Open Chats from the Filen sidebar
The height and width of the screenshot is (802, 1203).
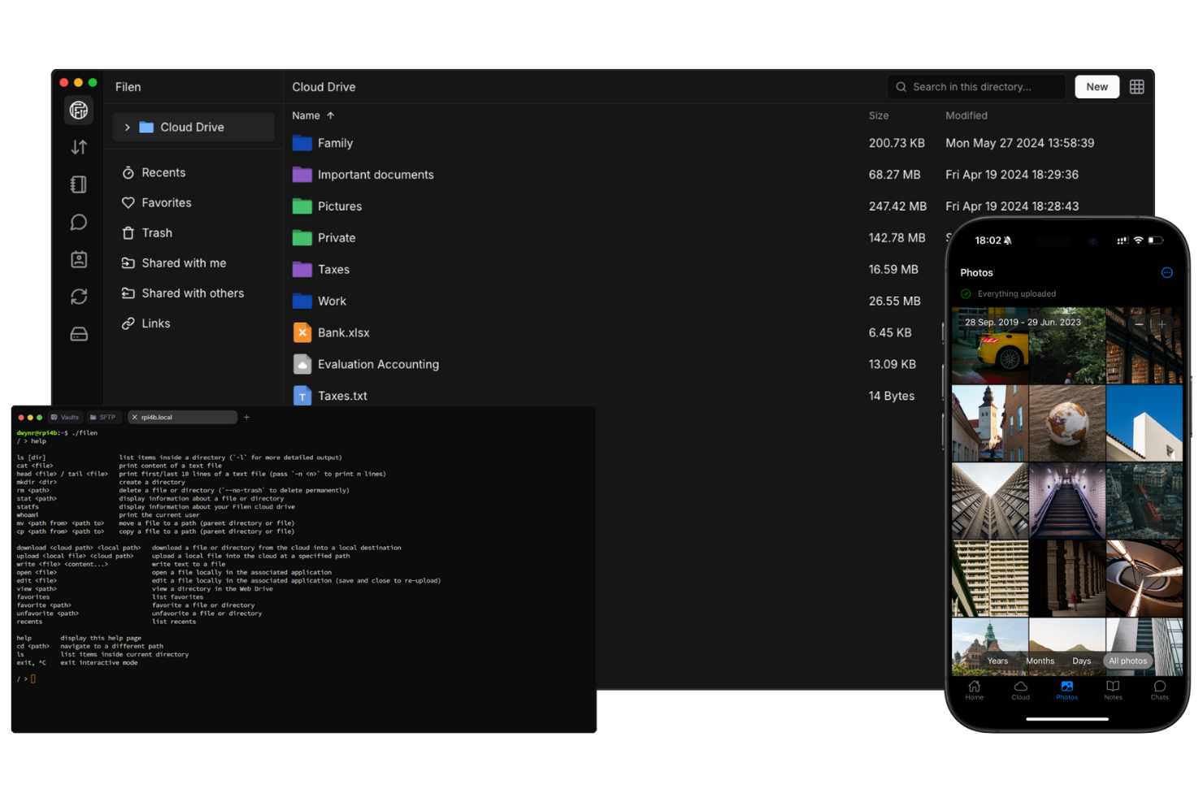click(x=79, y=222)
